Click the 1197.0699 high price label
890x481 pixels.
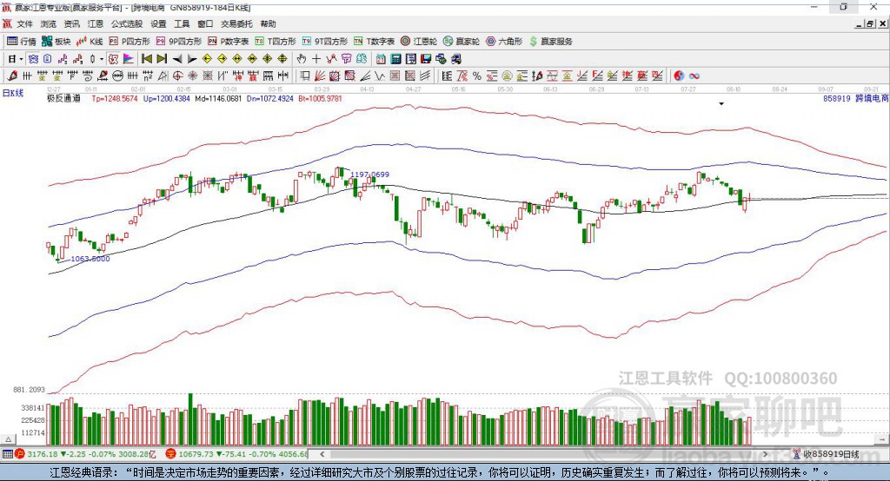370,175
